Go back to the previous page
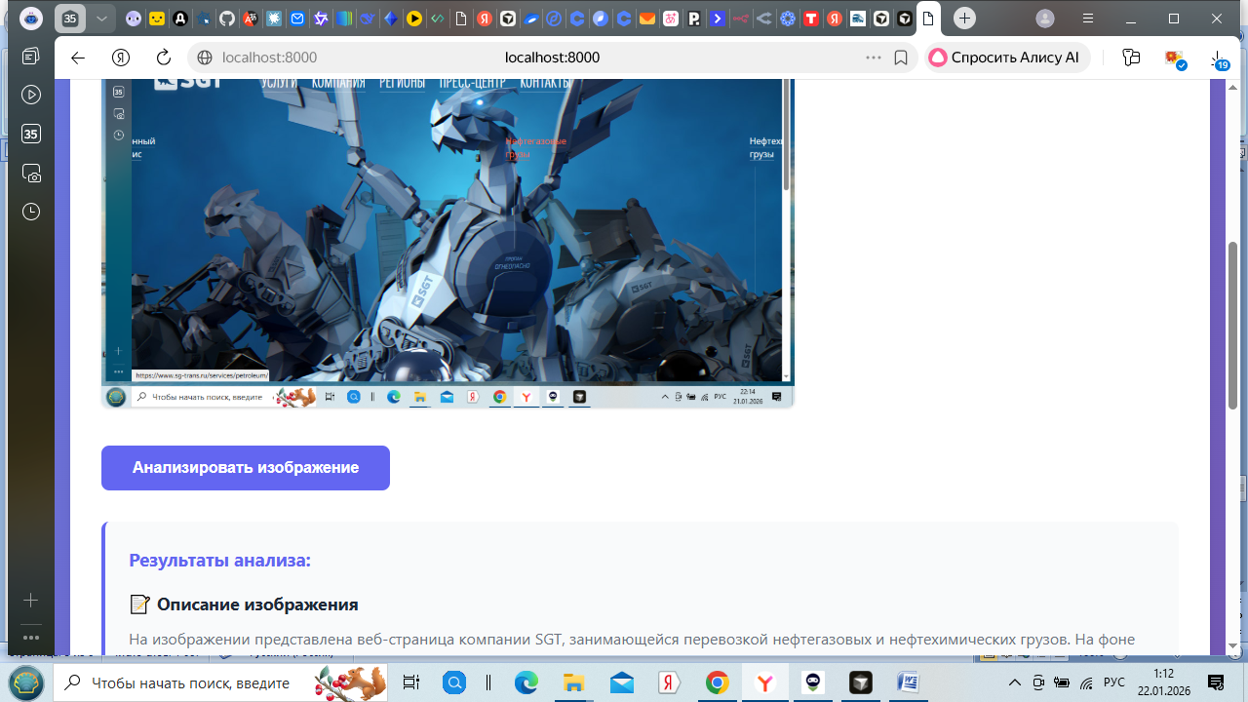The height and width of the screenshot is (702, 1248). (x=78, y=58)
